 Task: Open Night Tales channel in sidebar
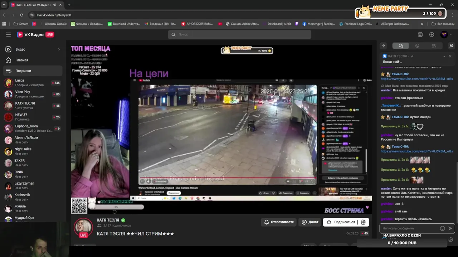[x=33, y=151]
